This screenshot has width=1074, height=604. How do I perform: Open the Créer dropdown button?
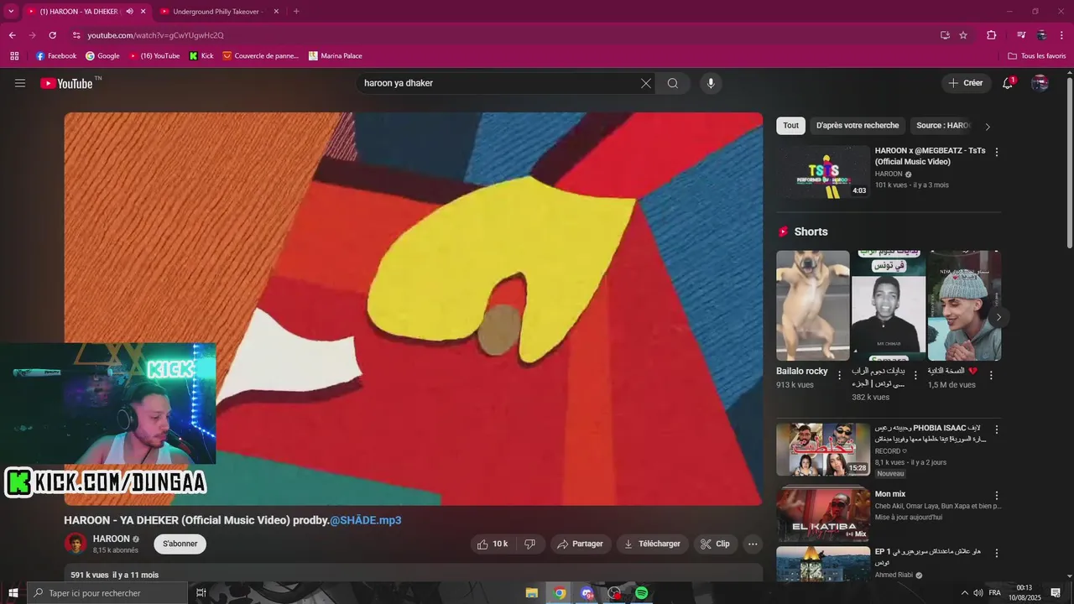[966, 83]
